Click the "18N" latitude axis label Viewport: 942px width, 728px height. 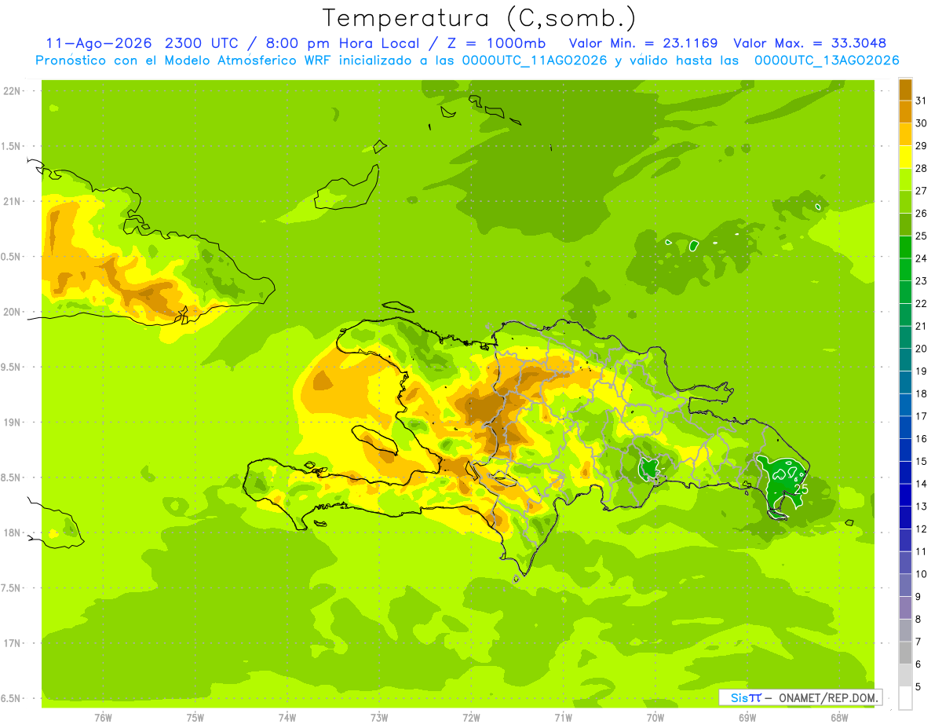tap(12, 532)
